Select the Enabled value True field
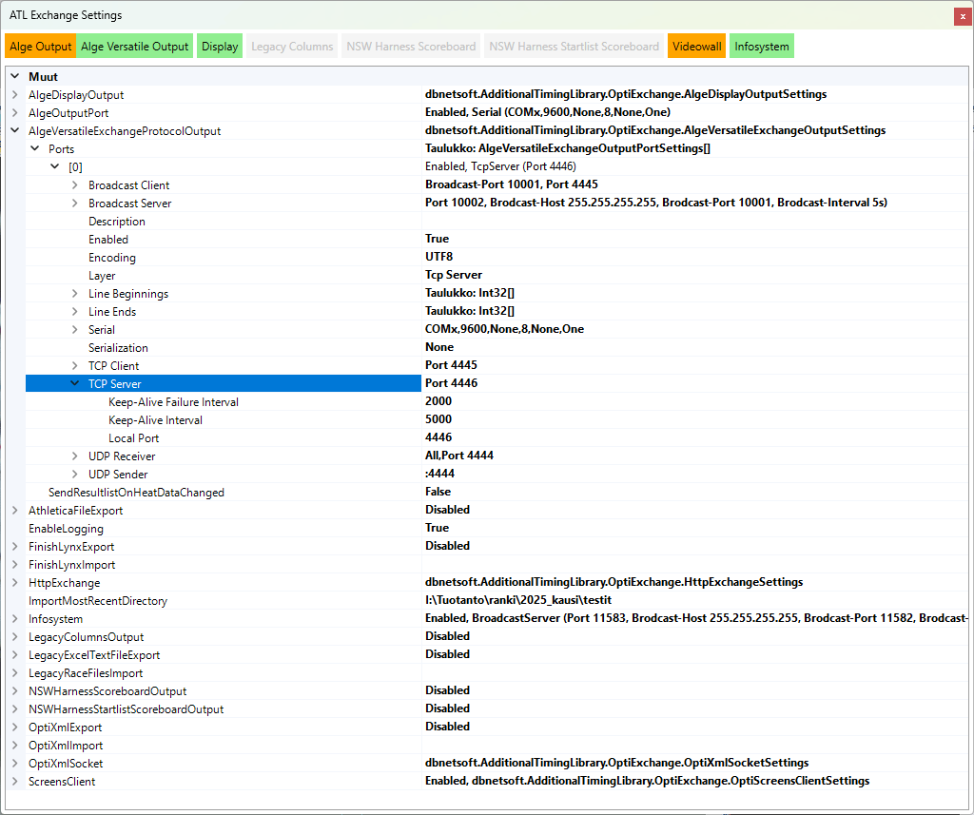The image size is (974, 815). [x=694, y=240]
